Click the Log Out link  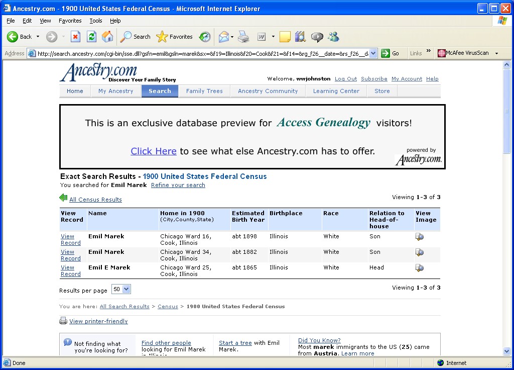pos(346,79)
